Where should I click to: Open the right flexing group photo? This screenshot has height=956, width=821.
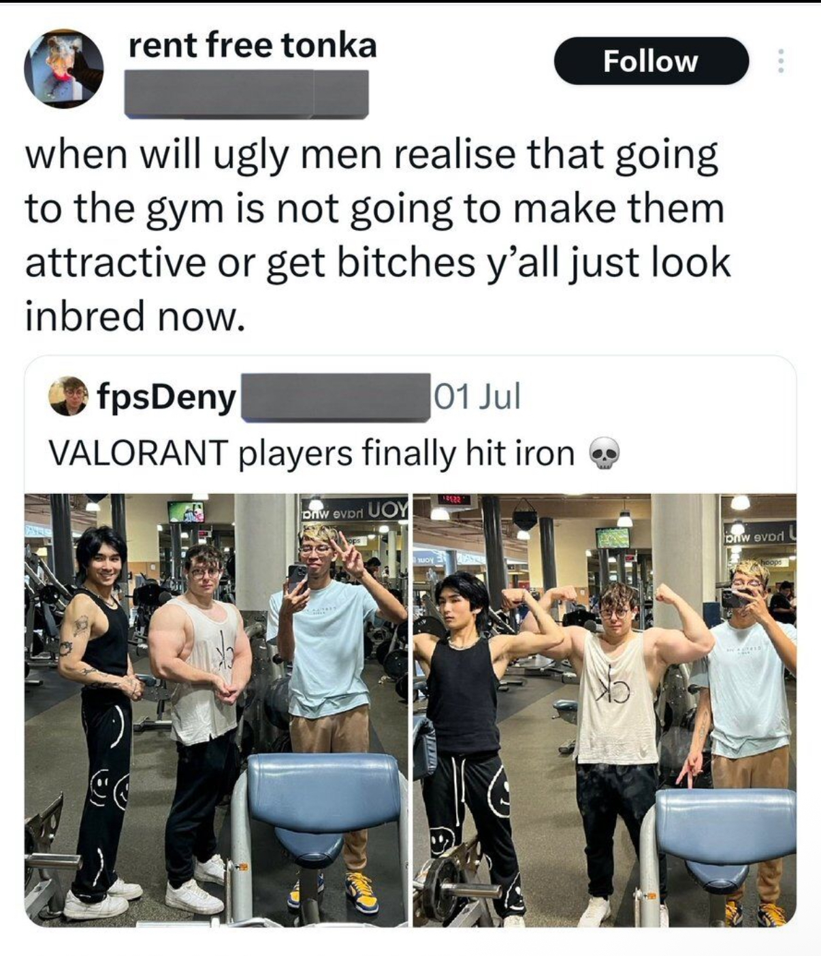pyautogui.click(x=605, y=710)
